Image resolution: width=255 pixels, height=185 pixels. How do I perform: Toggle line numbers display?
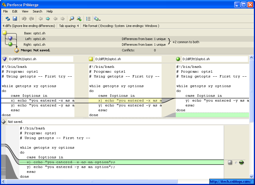(x=88, y=19)
